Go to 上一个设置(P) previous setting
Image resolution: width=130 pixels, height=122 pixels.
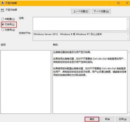(81, 11)
